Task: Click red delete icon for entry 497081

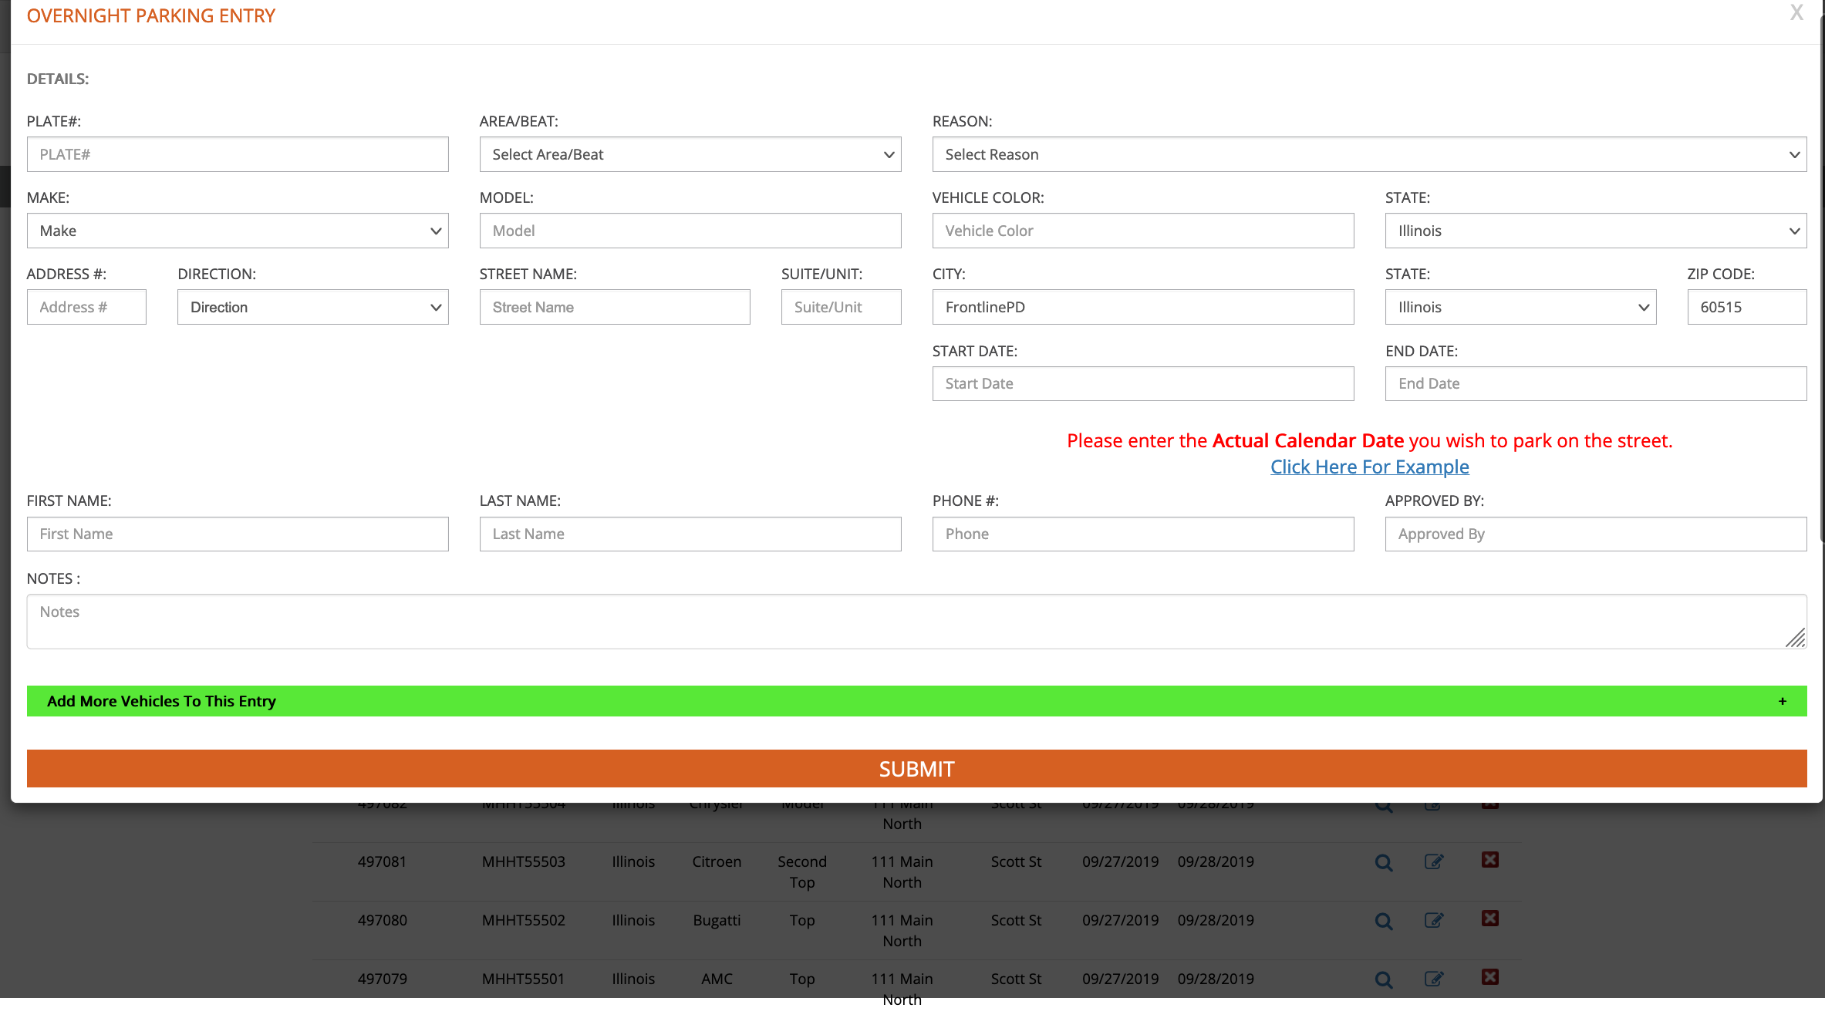Action: point(1489,860)
